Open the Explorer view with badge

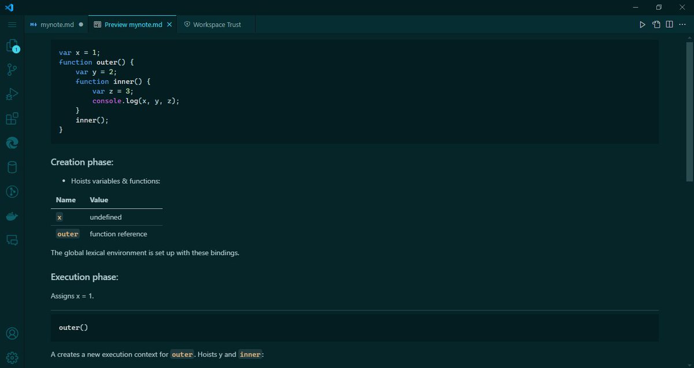point(12,46)
